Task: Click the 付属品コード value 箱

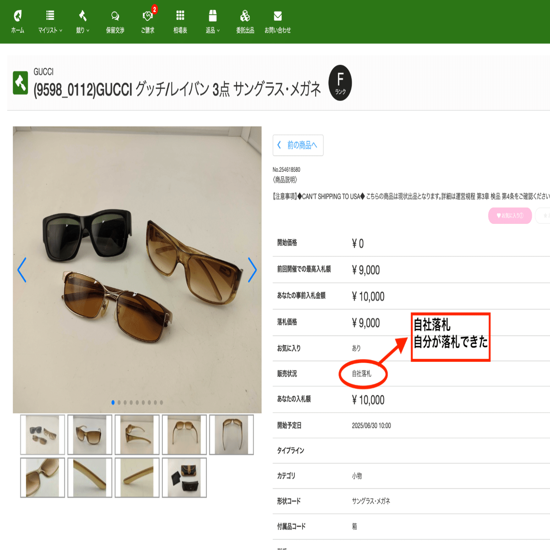Action: coord(355,526)
